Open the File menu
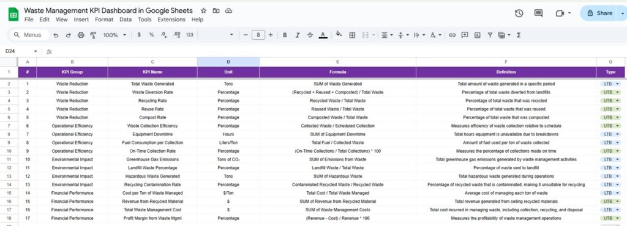 coord(29,19)
